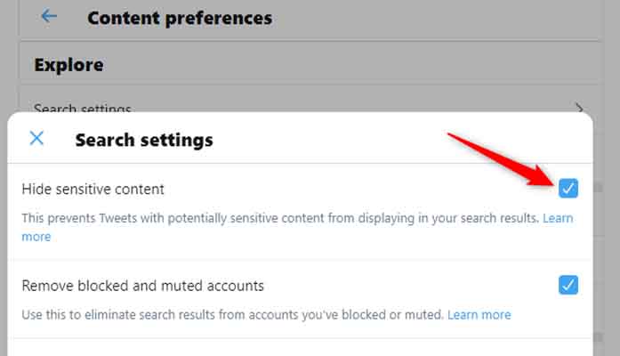This screenshot has height=356, width=620.
Task: Open the chevron on the Search settings row
Action: click(579, 109)
